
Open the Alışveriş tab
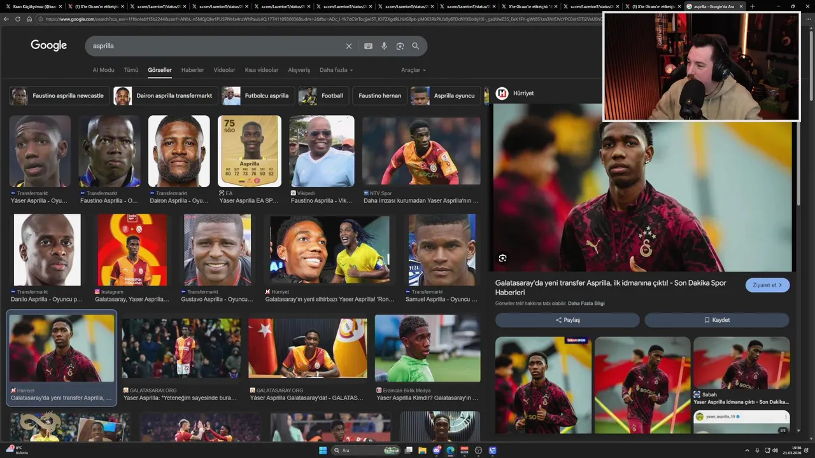[x=299, y=70]
